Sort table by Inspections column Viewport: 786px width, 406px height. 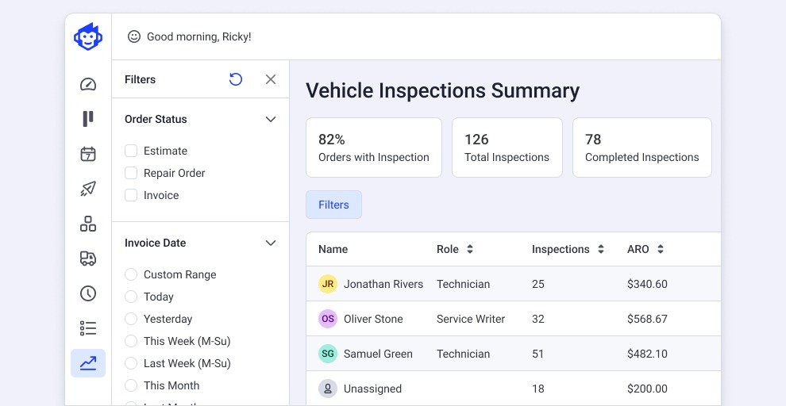600,249
